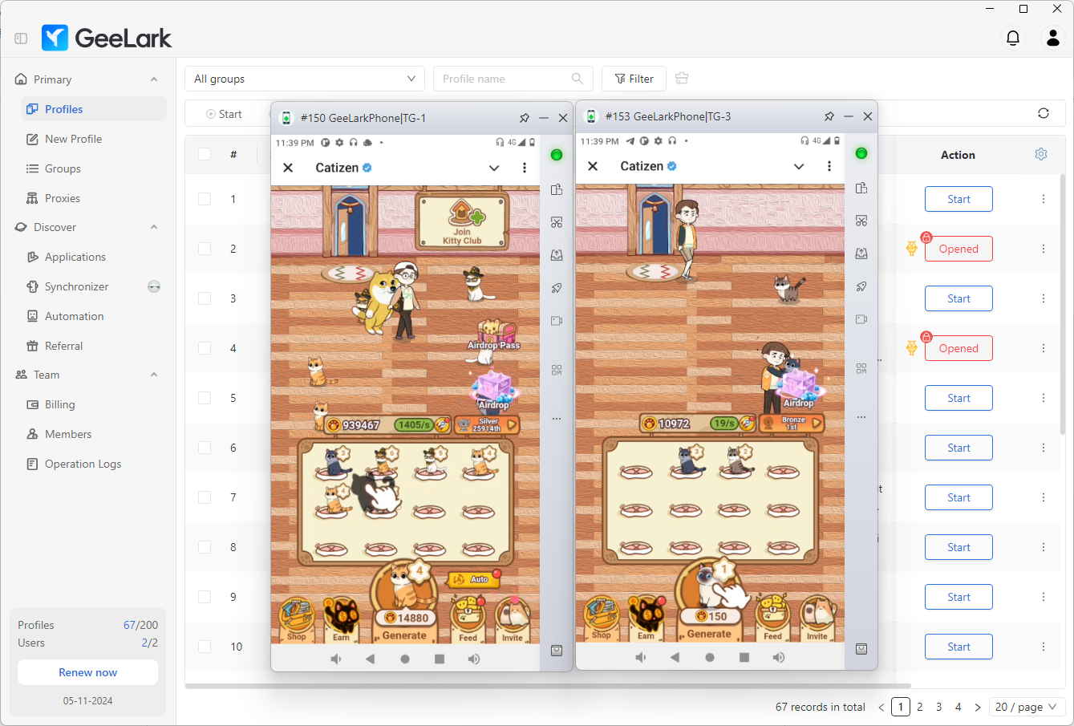Pin the #150 GeeLarkPhone window
The image size is (1074, 726).
(525, 118)
